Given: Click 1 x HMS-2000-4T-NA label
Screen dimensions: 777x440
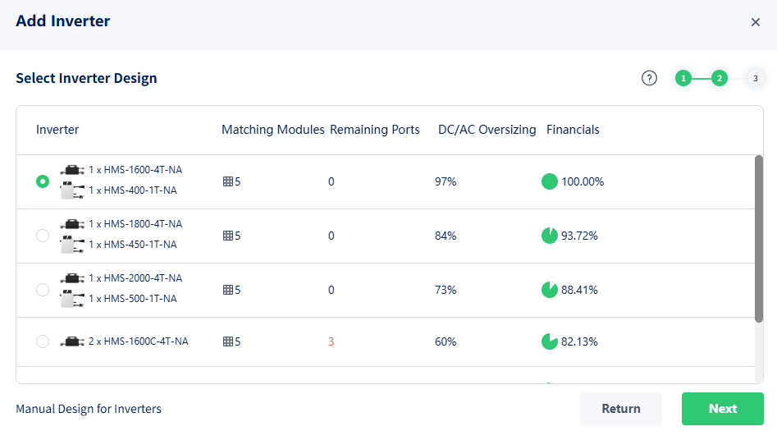Looking at the screenshot, I should coord(135,278).
